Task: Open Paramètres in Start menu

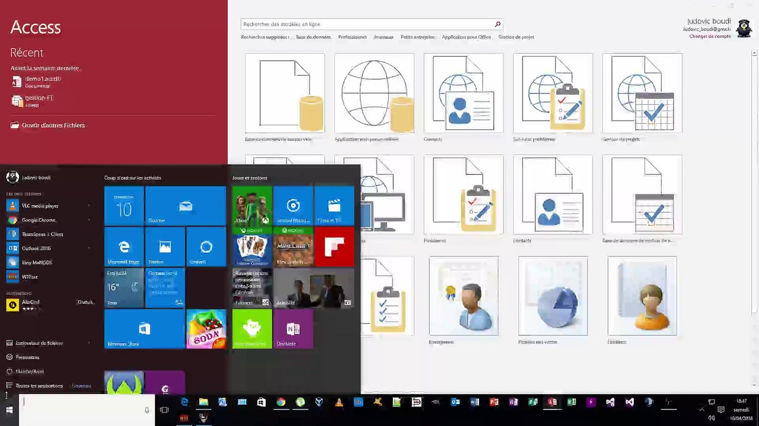Action: 27,357
